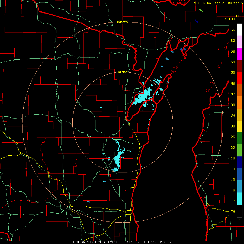Click the black TH threshold legend band
The height and width of the screenshot is (244, 244).
coord(239,211)
